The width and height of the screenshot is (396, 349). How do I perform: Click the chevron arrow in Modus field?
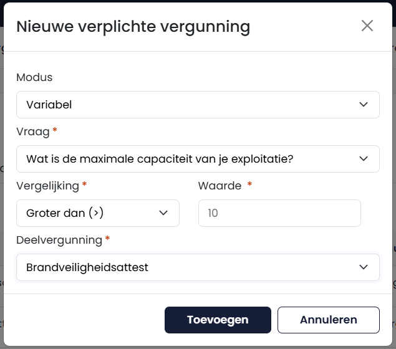(364, 105)
